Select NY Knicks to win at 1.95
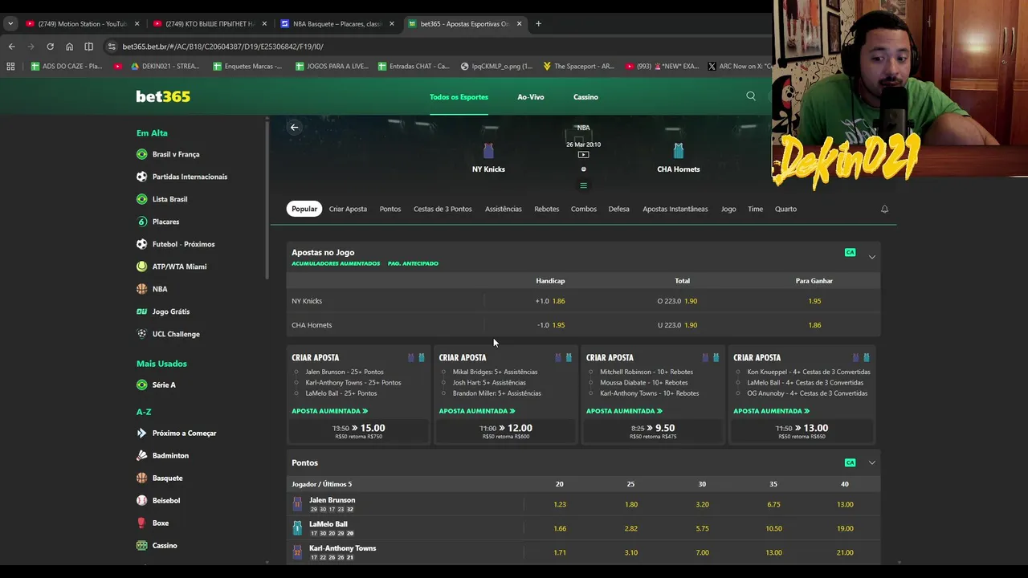The height and width of the screenshot is (578, 1028). [814, 301]
